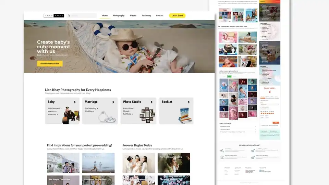Click the Lian Khay logo

pos(54,15)
